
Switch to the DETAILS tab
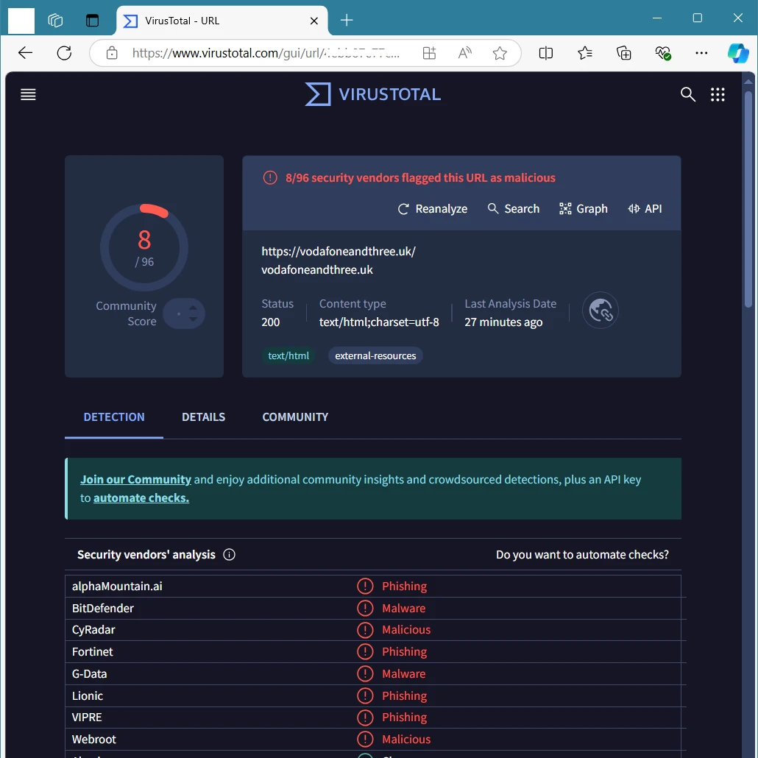(203, 417)
